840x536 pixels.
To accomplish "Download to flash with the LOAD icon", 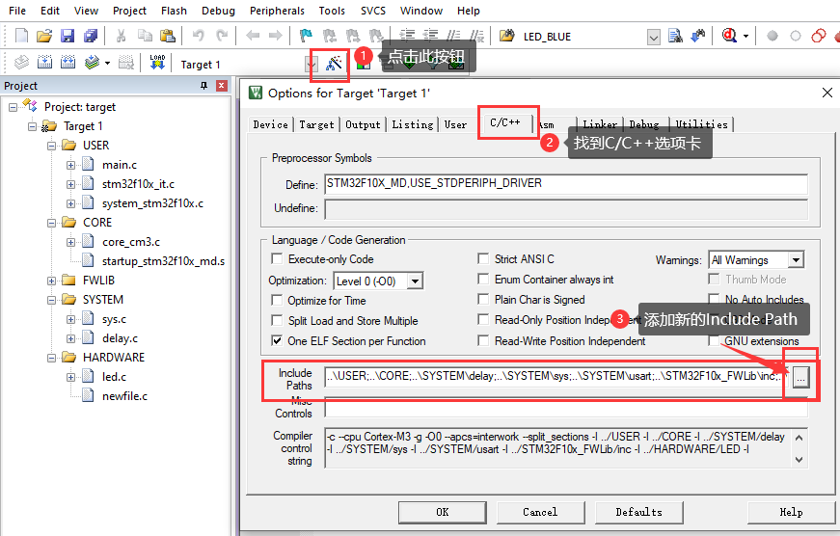I will pyautogui.click(x=157, y=62).
